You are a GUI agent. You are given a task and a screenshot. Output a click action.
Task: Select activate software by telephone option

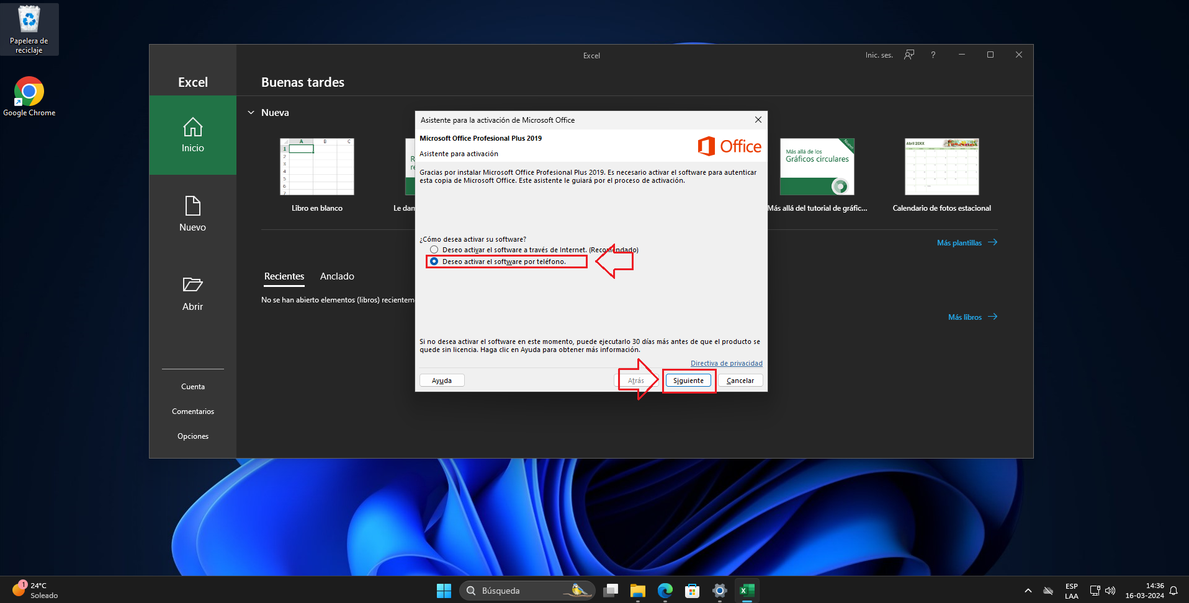pyautogui.click(x=434, y=262)
